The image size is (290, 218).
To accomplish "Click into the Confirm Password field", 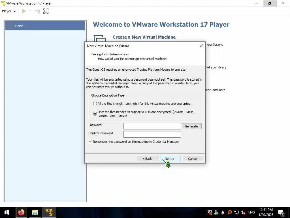I will click(152, 134).
